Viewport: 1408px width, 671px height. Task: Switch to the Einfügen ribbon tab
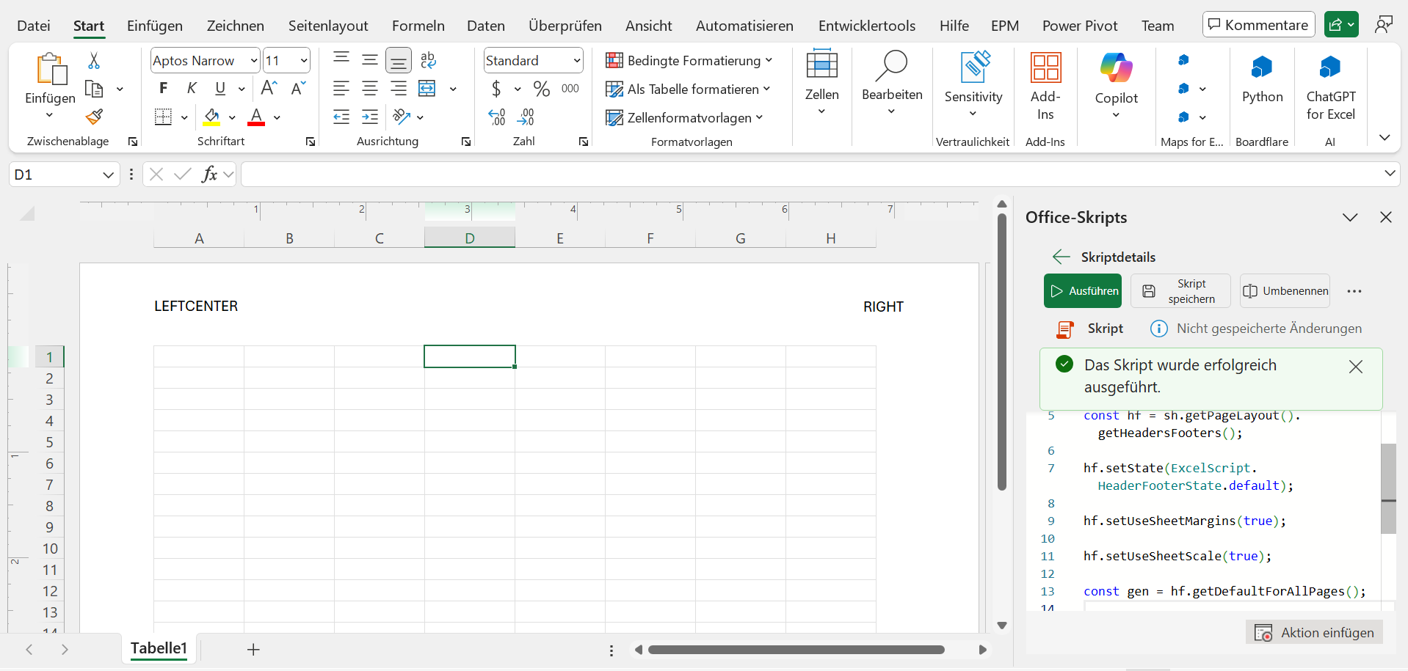coord(155,26)
